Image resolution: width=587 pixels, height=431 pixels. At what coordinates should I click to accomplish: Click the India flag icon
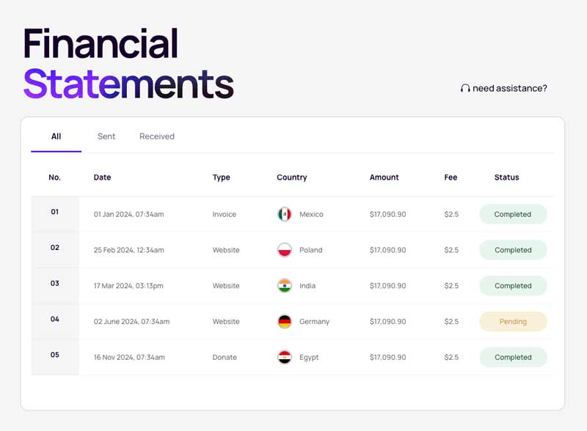click(x=285, y=286)
